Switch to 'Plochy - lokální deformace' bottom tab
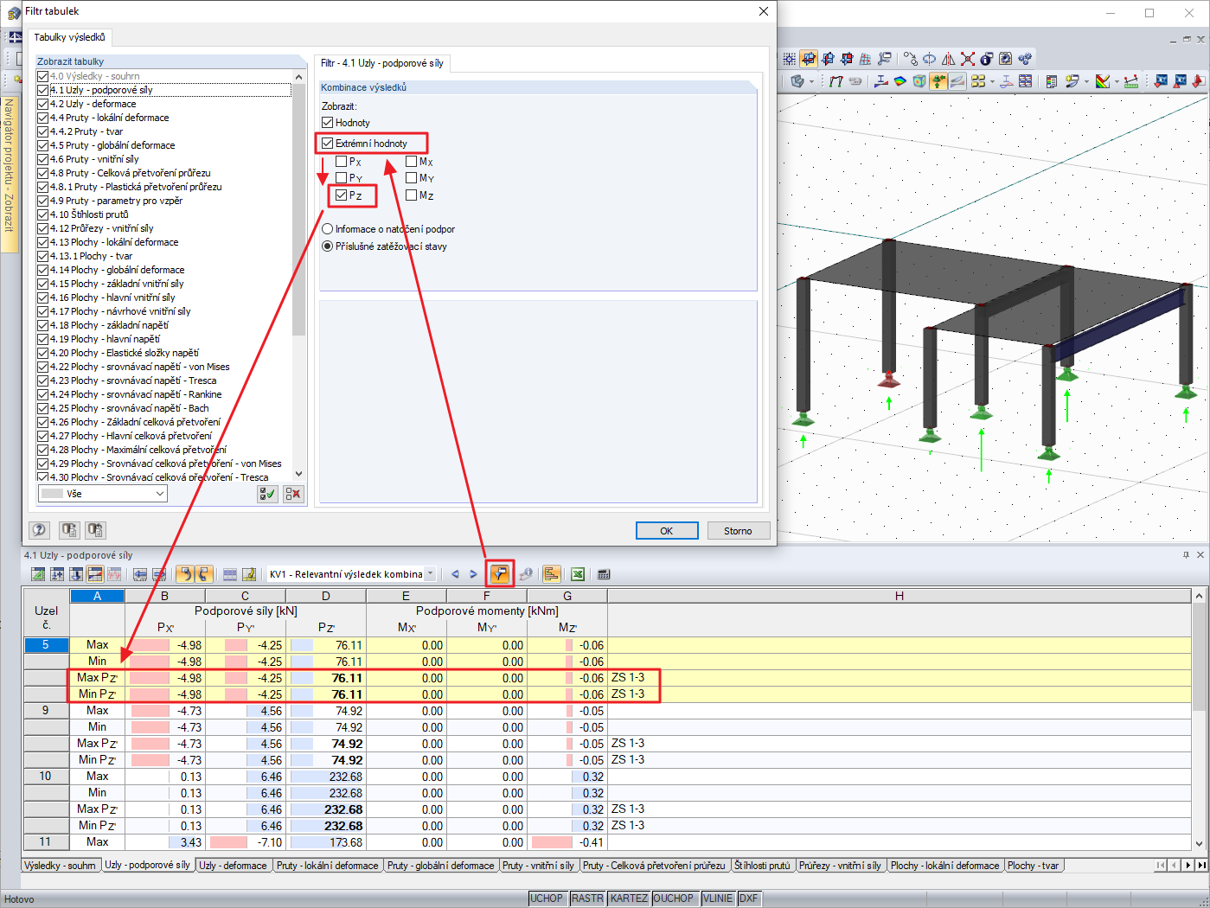This screenshot has height=908, width=1210. coord(944,866)
